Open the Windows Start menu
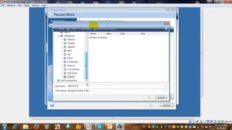This screenshot has width=232, height=130. pyautogui.click(x=5, y=127)
